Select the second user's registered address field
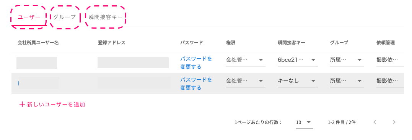Screen dimensions: 412x140 tap(134, 82)
